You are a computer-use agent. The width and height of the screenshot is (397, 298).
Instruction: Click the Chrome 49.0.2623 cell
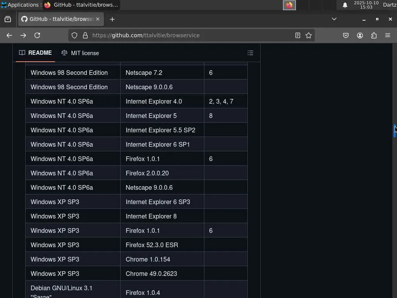point(162,274)
